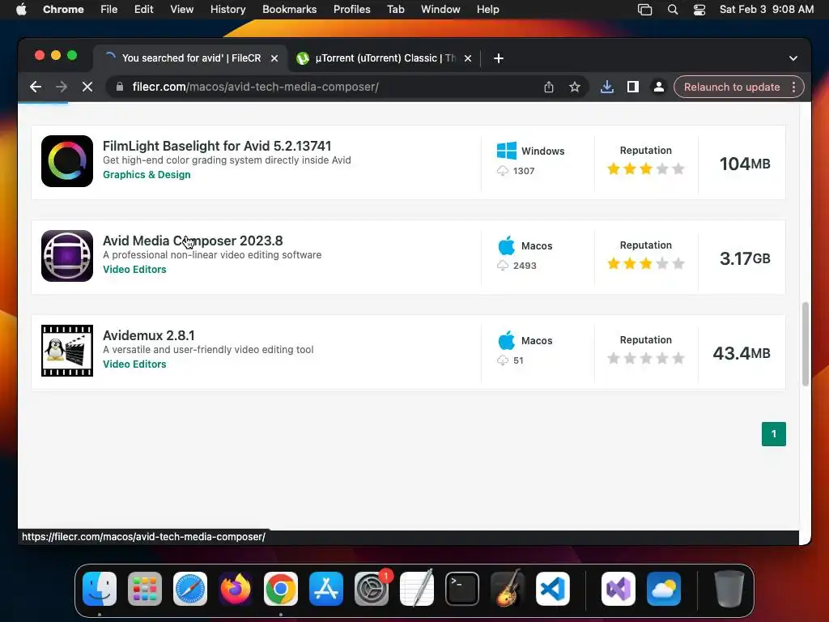Click the page vertical scrollbar thumb
This screenshot has width=829, height=622.
click(806, 343)
